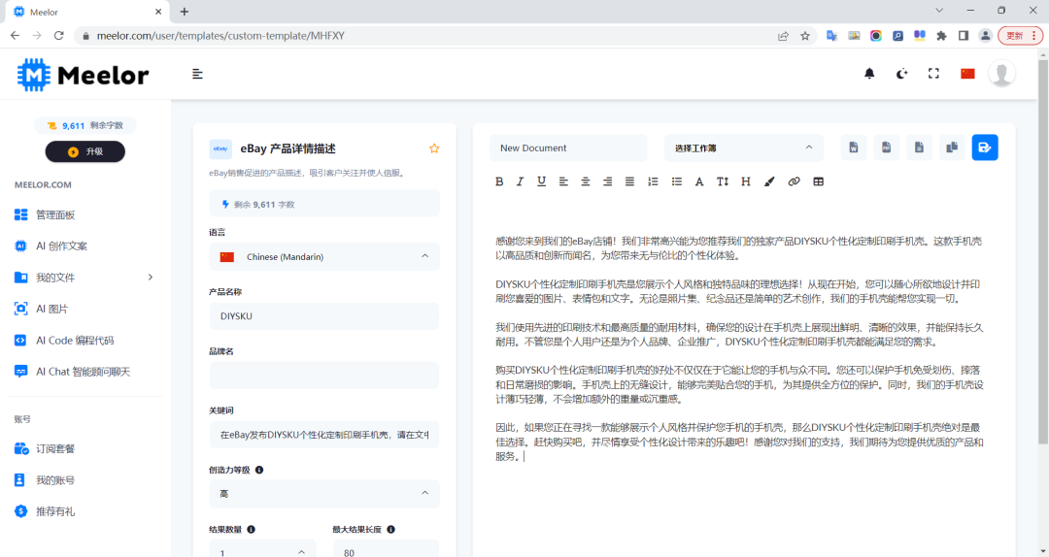Click the 9,611 剩余字数 badge in sidebar

(85, 125)
